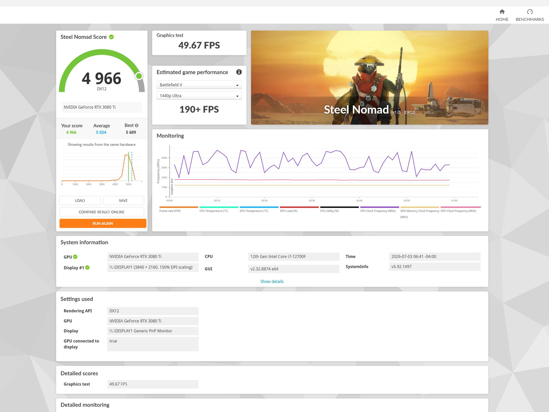Click COMPARE RESULT ONLINE
This screenshot has height=412, width=549.
102,212
